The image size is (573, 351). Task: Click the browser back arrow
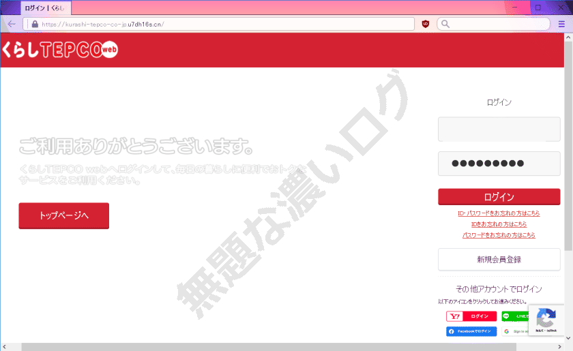coord(12,24)
